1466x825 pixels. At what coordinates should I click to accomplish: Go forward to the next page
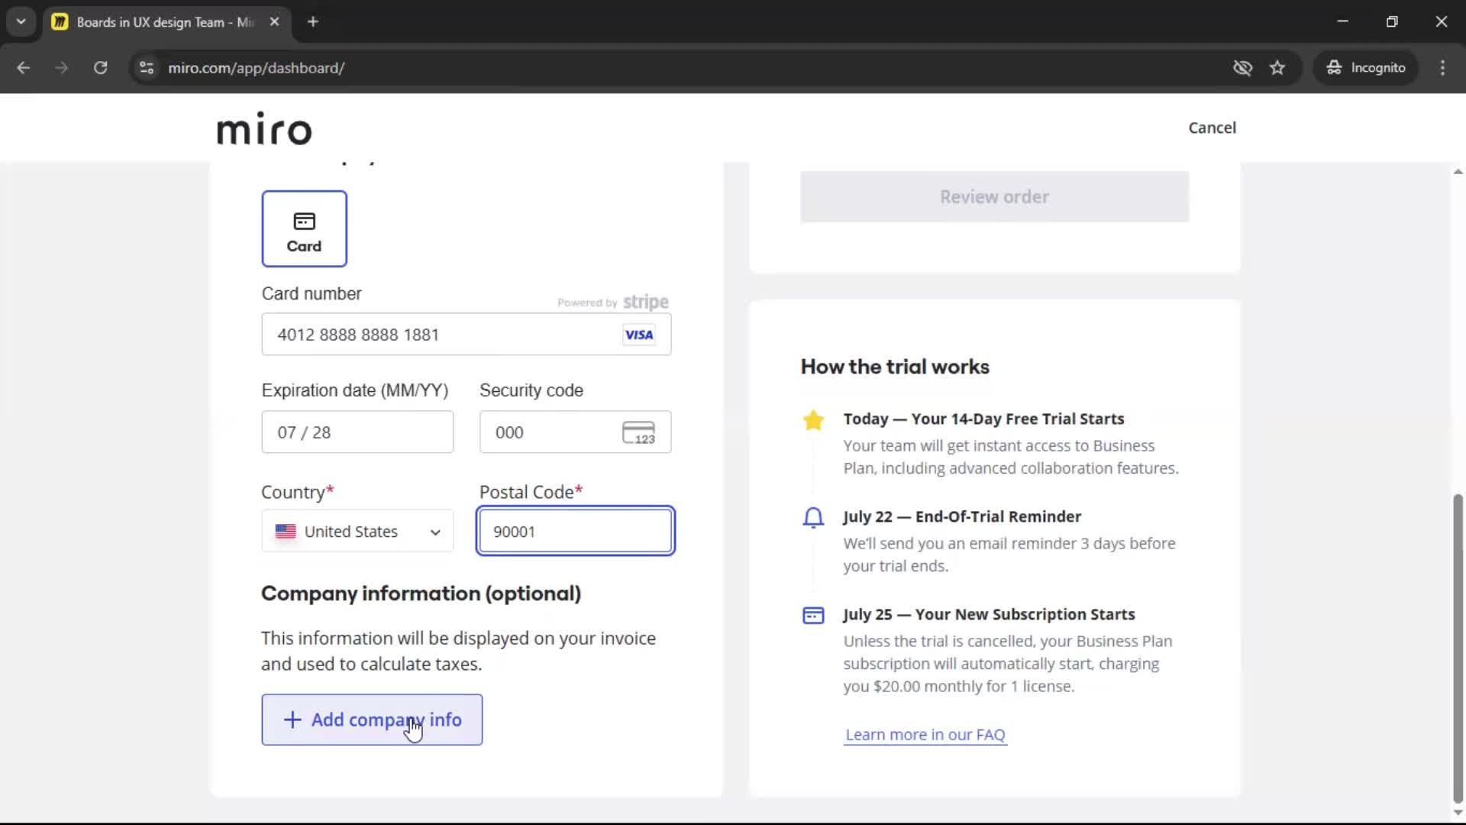pyautogui.click(x=62, y=68)
